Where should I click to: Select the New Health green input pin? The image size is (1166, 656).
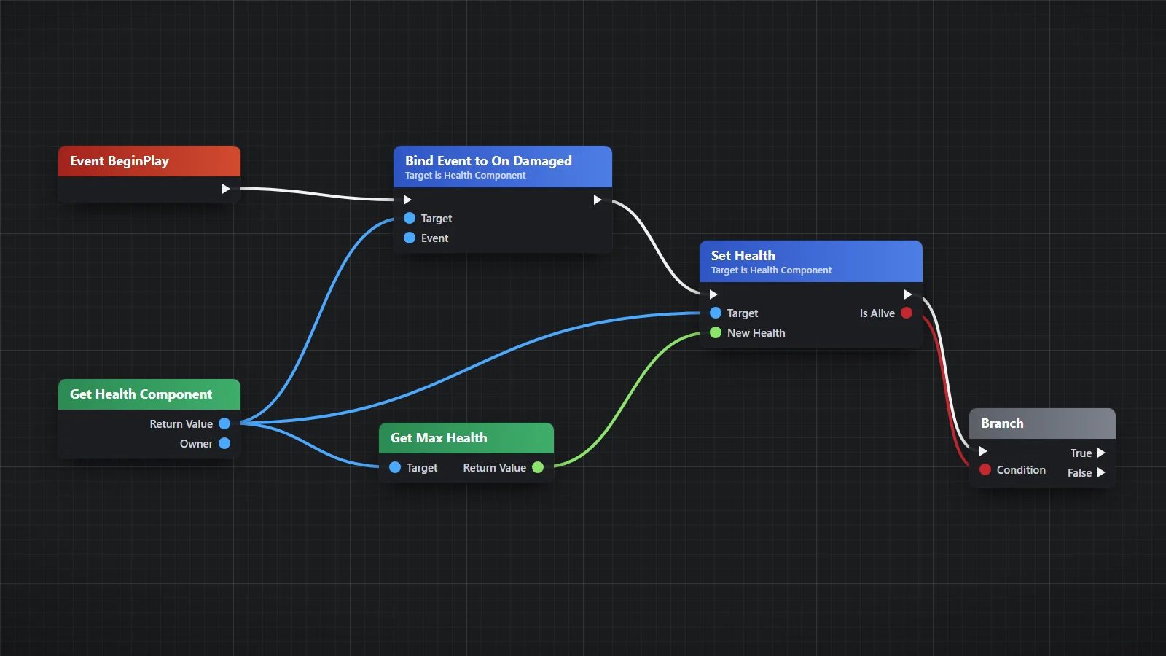[716, 332]
